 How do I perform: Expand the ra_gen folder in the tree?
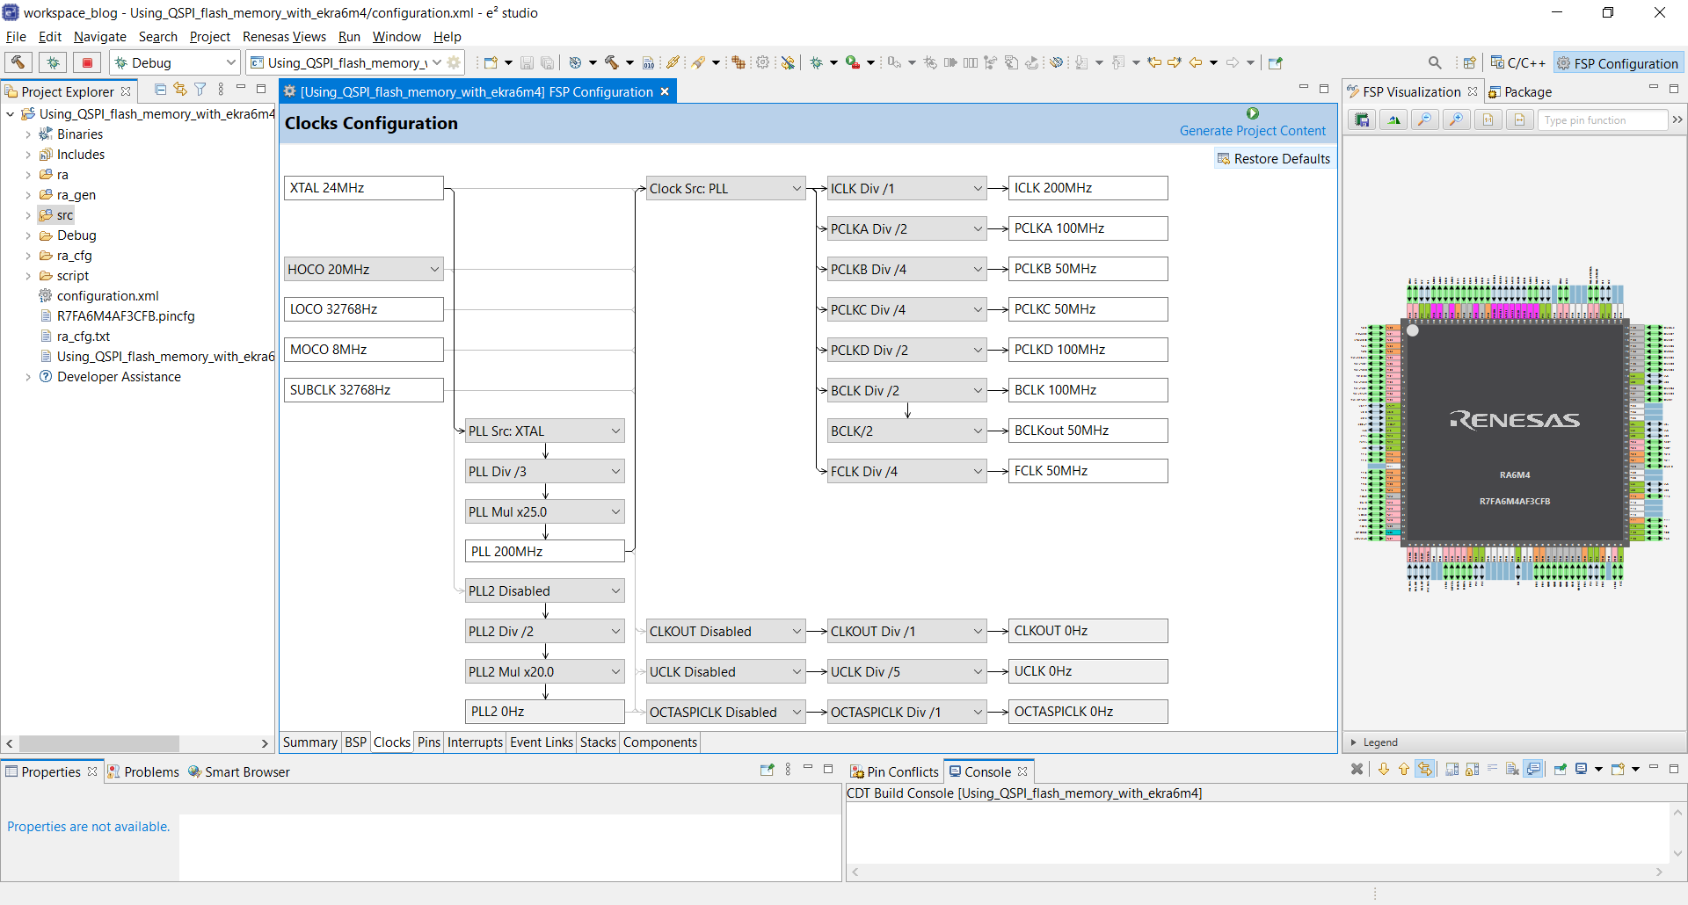[x=28, y=195]
